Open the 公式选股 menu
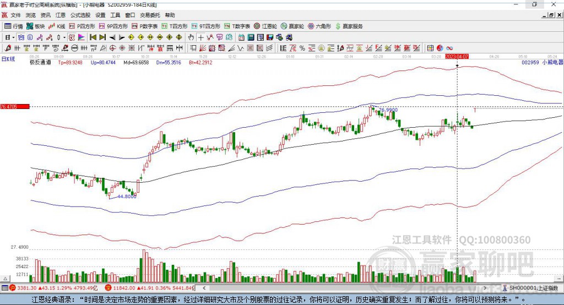 [80, 15]
